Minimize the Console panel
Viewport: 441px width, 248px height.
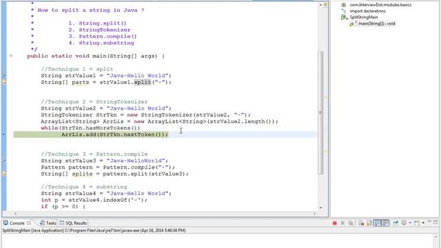429,222
